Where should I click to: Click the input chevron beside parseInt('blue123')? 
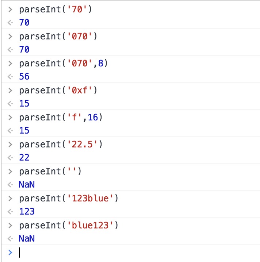coord(11,226)
